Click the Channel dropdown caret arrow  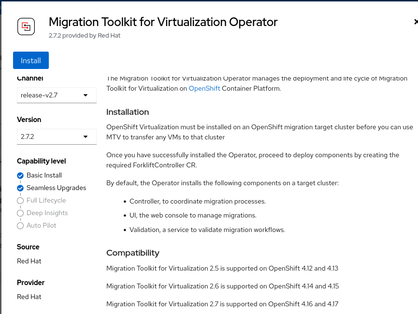tap(86, 95)
